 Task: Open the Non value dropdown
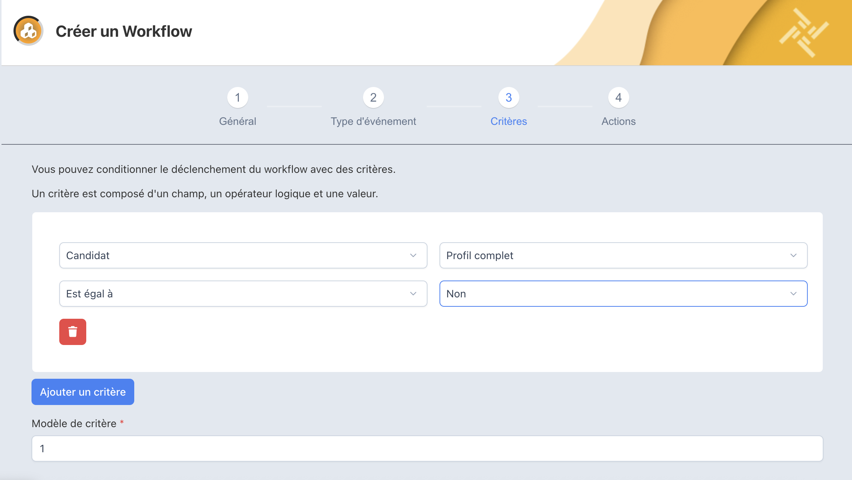(623, 294)
